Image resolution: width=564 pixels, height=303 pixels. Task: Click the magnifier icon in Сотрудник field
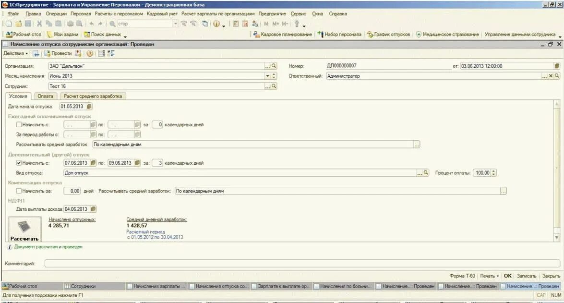[274, 86]
